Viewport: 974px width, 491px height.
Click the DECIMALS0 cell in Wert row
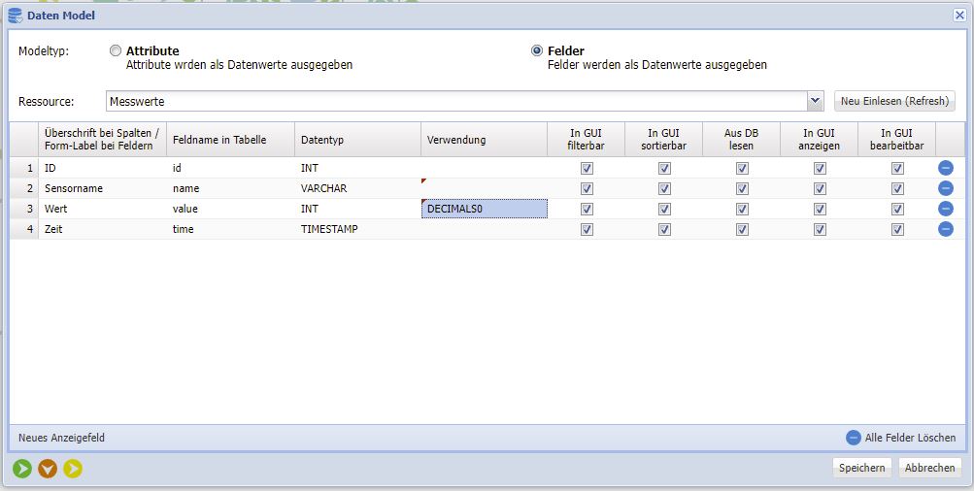click(484, 209)
